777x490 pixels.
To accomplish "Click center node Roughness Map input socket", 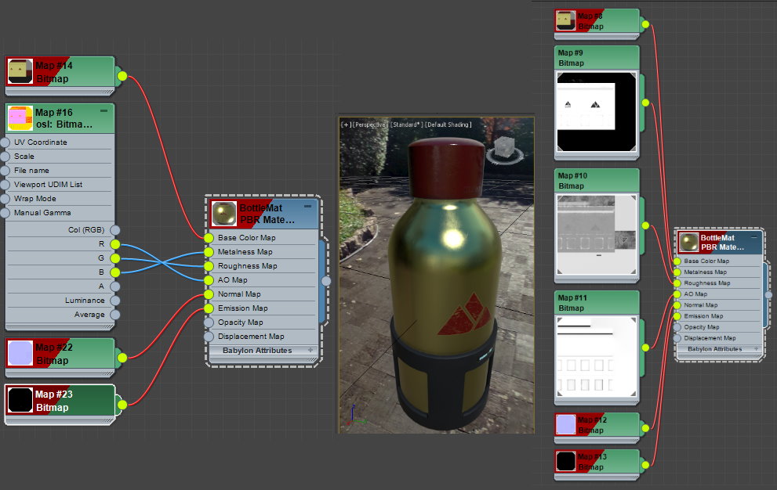I will [x=209, y=266].
